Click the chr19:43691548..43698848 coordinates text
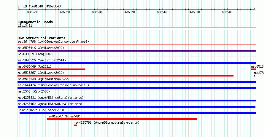Image resolution: width=264 pixels, height=137 pixels. (39, 7)
